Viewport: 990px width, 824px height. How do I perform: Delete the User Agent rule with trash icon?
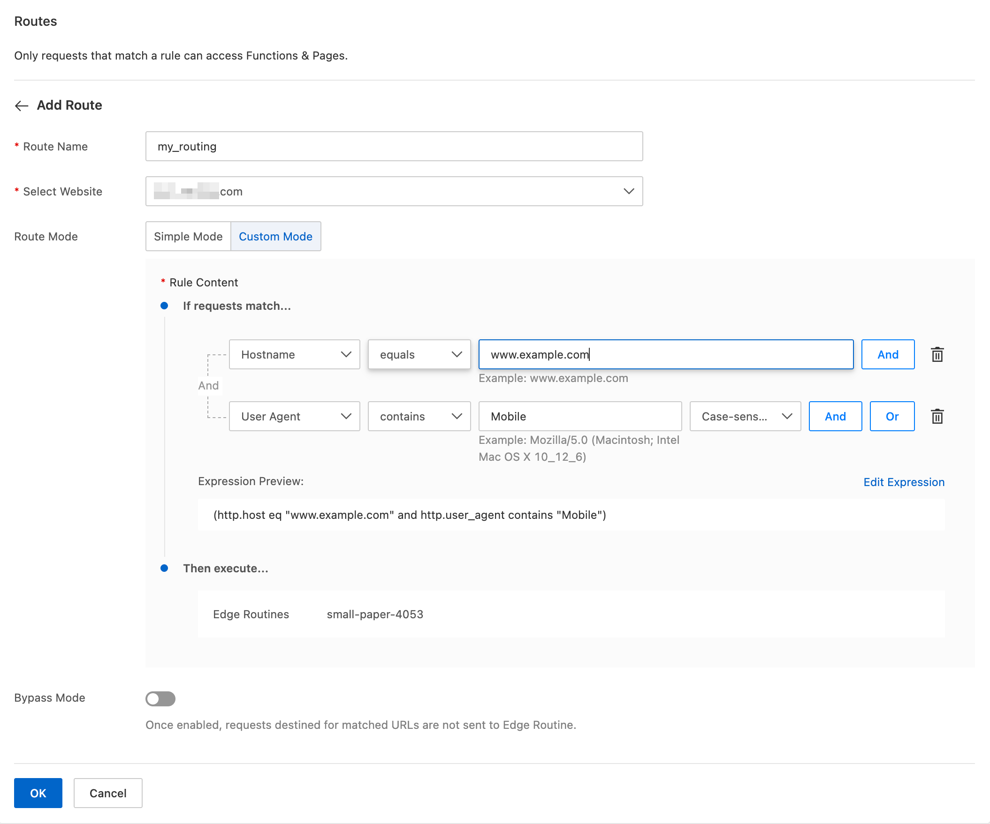click(937, 416)
